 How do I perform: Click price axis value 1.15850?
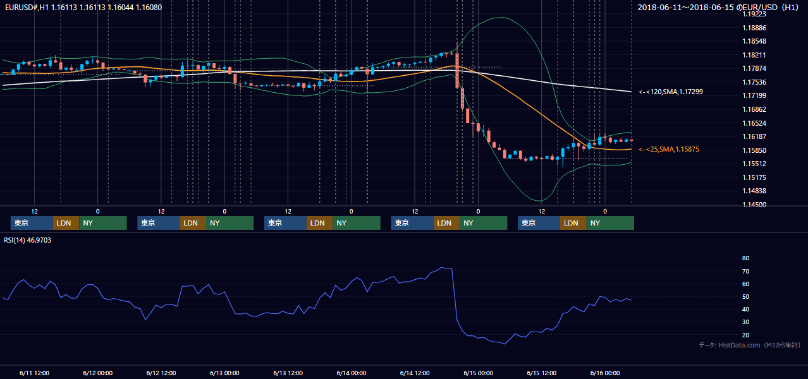(x=754, y=150)
